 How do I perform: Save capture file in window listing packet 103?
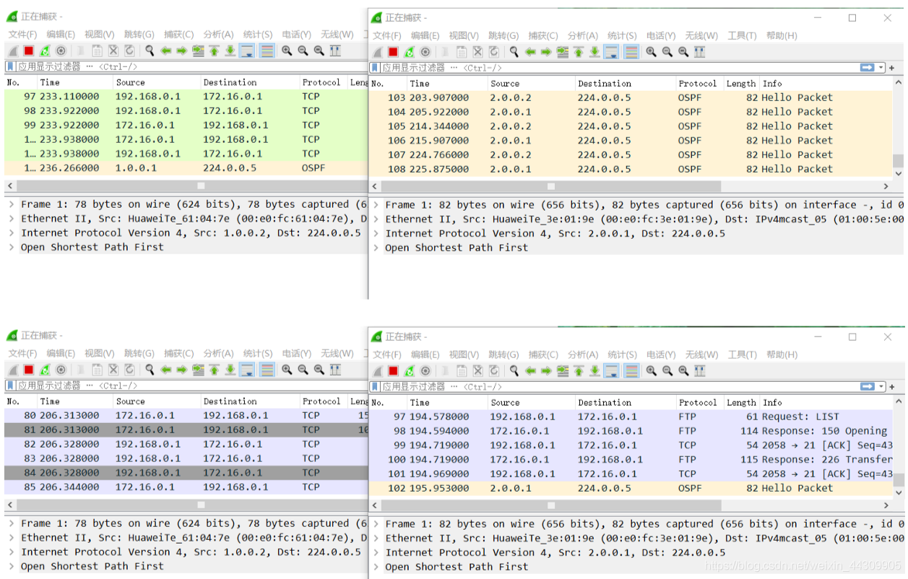click(462, 52)
